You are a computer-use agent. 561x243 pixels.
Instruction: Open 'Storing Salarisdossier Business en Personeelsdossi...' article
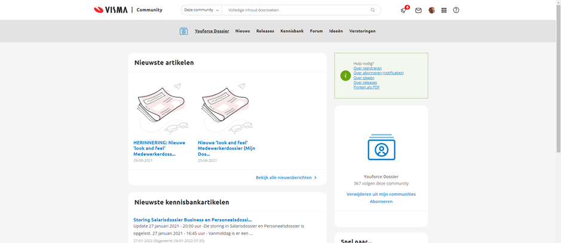pos(192,220)
